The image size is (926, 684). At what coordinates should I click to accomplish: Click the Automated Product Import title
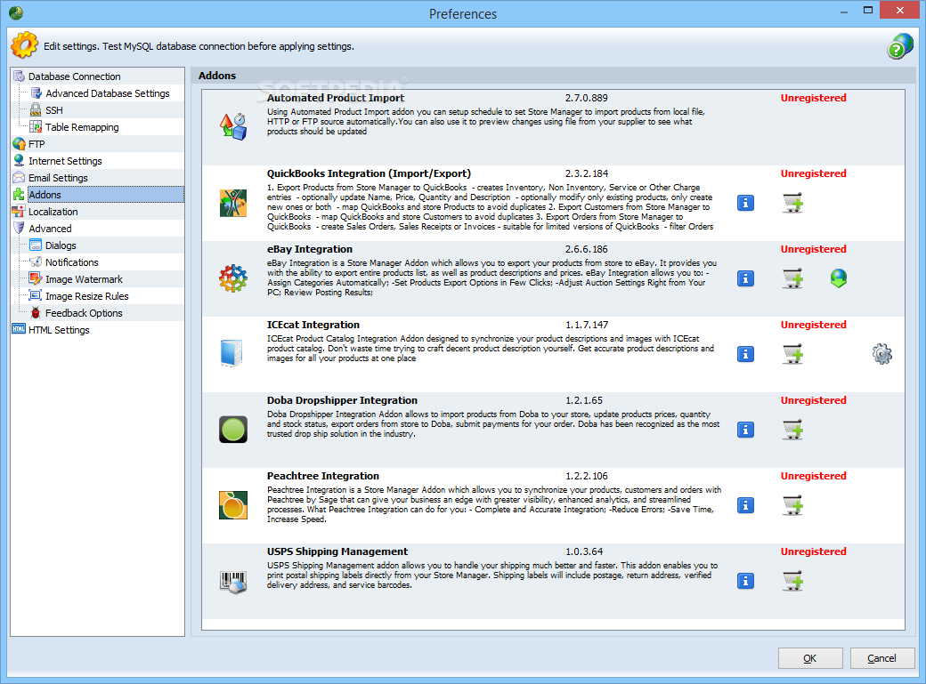point(336,98)
